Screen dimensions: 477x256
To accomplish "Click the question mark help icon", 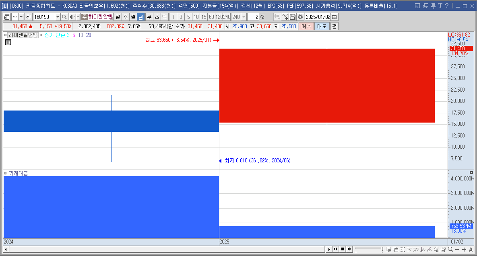I will point(446,6).
